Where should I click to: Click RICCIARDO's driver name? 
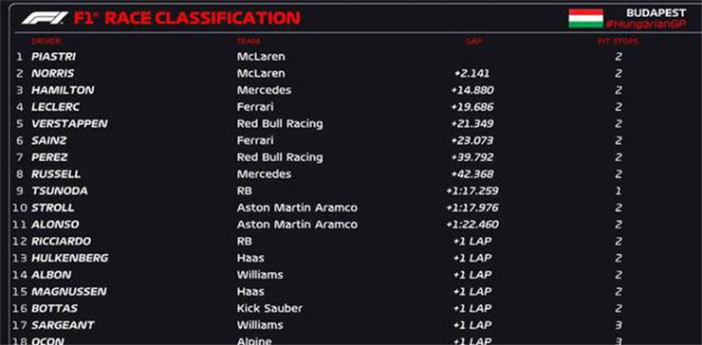click(x=61, y=242)
